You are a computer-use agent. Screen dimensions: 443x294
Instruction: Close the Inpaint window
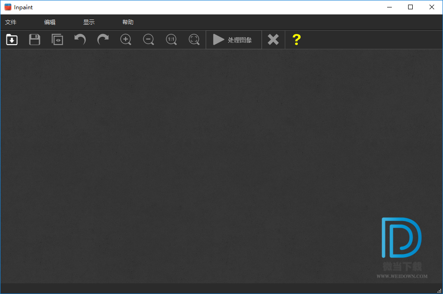tap(432, 7)
